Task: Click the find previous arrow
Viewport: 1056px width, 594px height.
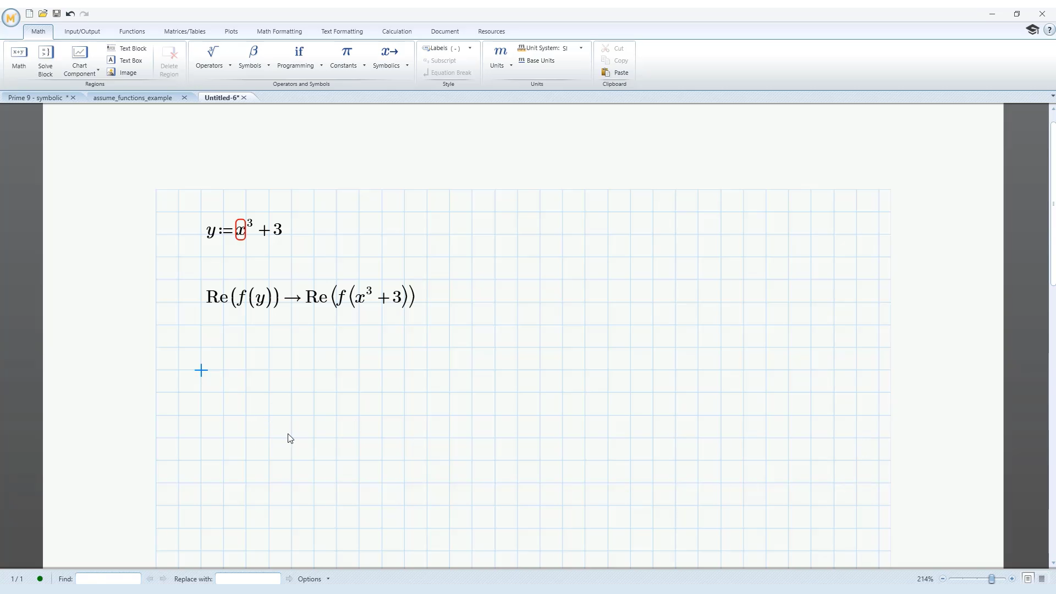Action: [x=150, y=579]
